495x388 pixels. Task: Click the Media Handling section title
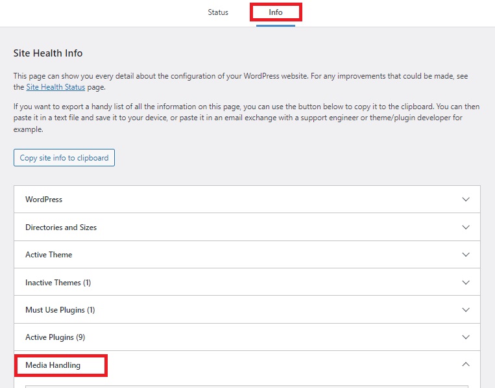tap(53, 365)
